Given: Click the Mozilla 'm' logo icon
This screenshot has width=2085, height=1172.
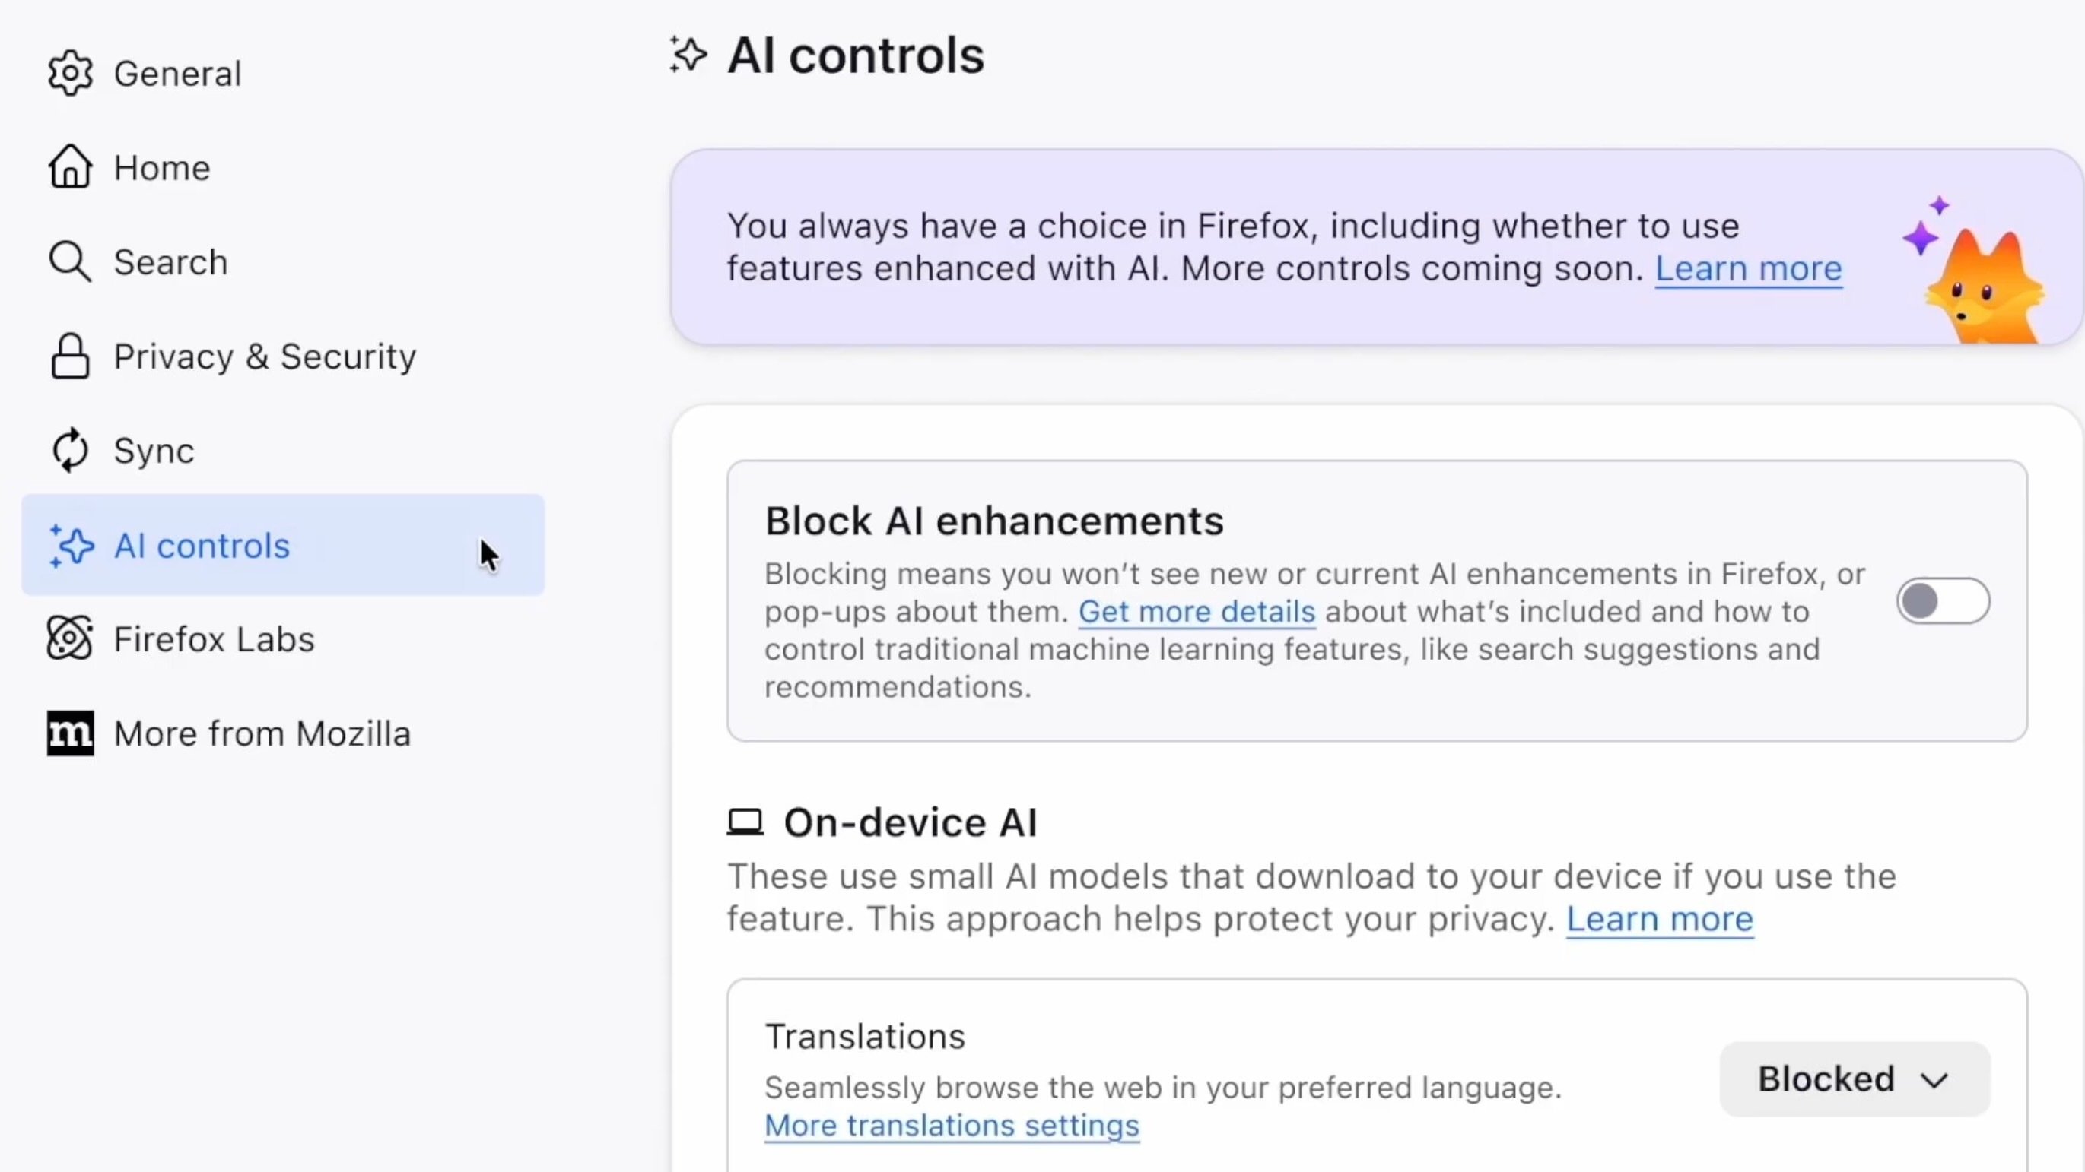Looking at the screenshot, I should (x=71, y=733).
